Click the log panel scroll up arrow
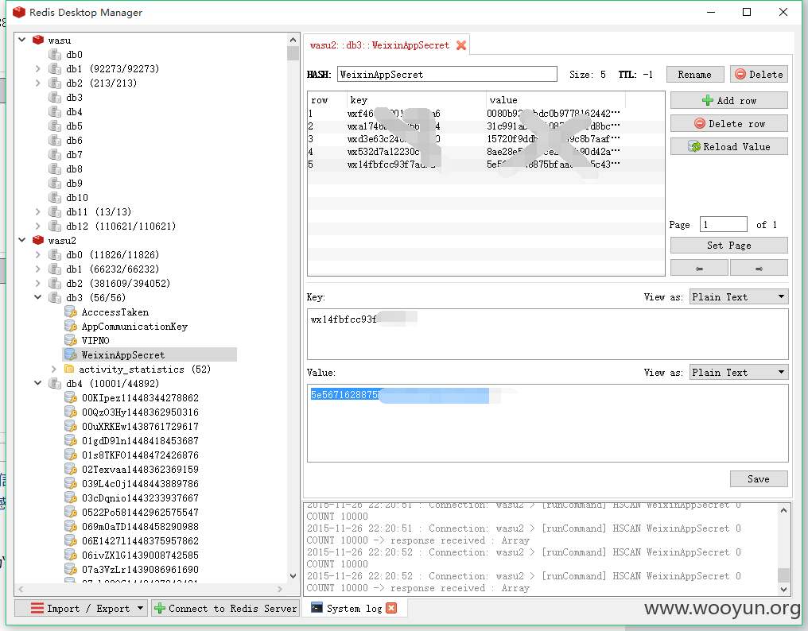 pyautogui.click(x=783, y=510)
